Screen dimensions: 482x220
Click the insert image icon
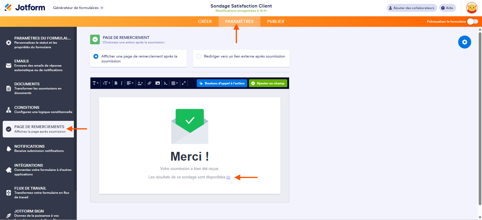(158, 83)
